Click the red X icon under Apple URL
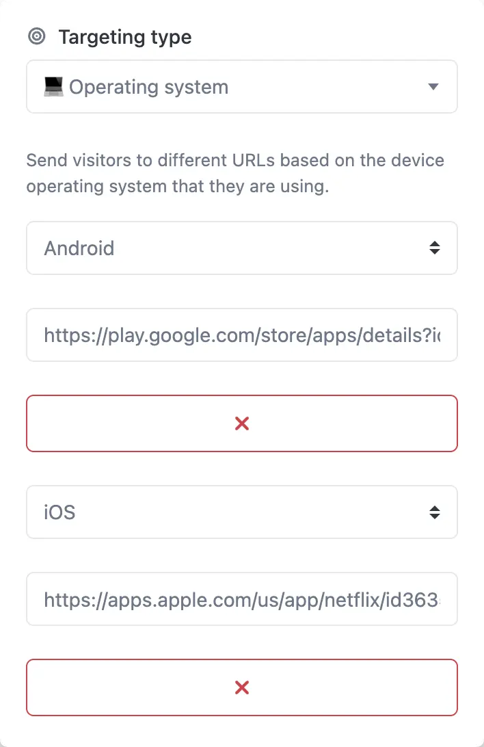 [x=242, y=687]
